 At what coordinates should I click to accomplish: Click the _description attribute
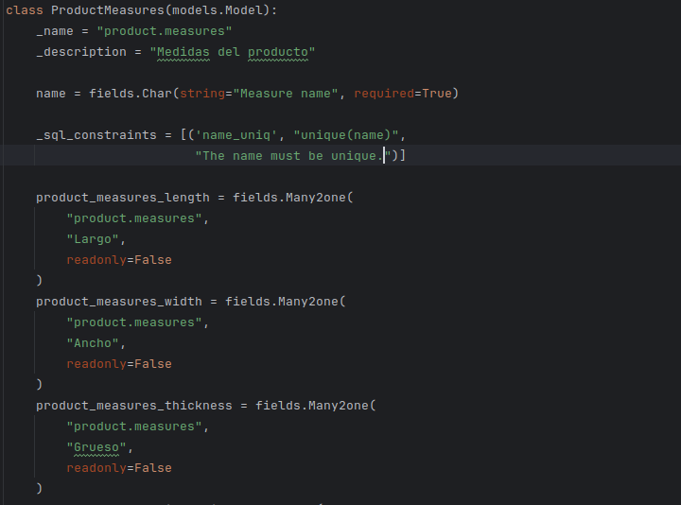[x=81, y=52]
